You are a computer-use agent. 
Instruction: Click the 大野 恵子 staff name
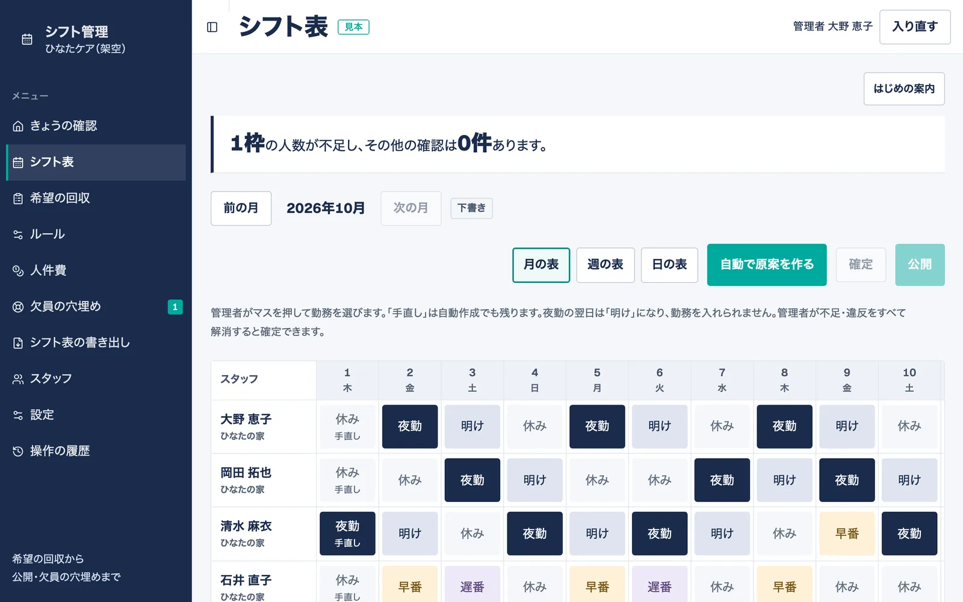coord(246,420)
